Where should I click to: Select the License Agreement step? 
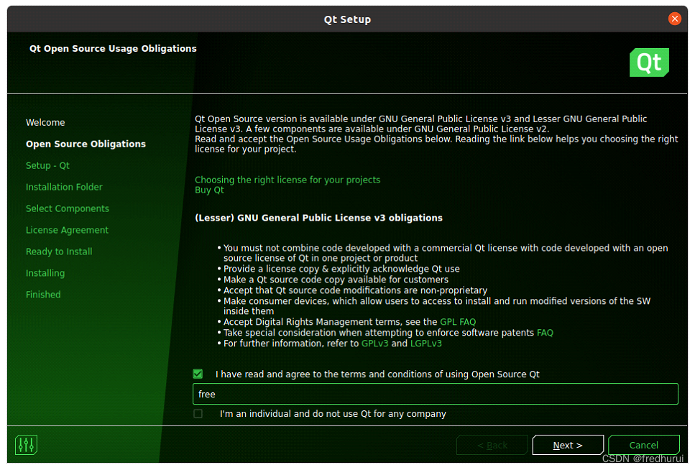67,230
